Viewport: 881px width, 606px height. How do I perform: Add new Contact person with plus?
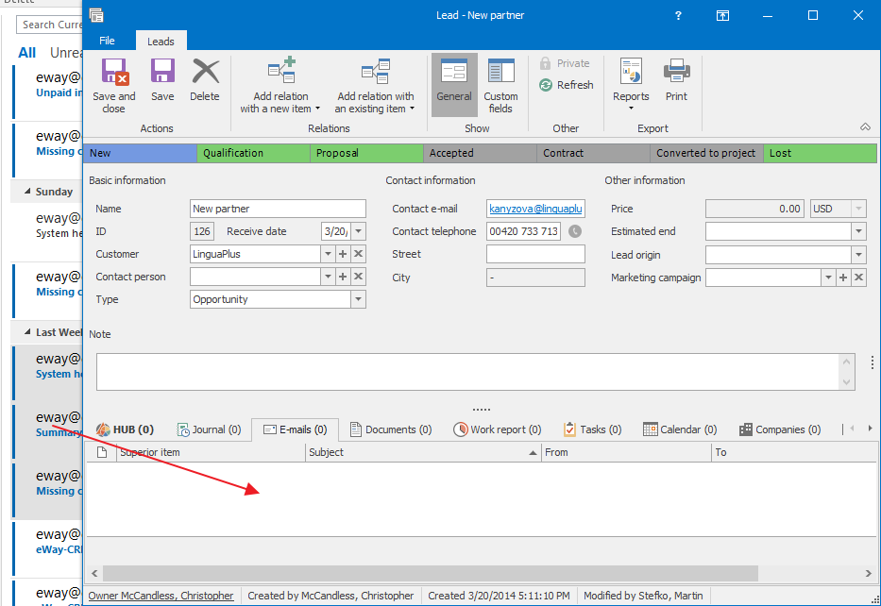click(343, 277)
